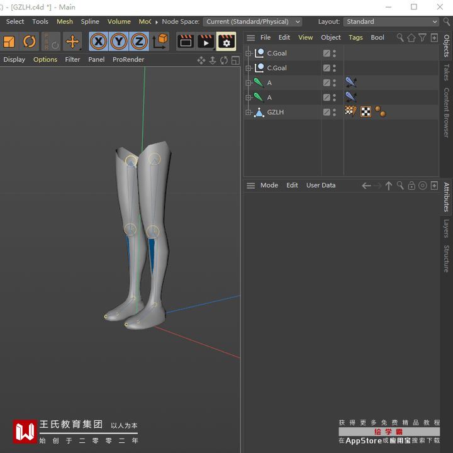Click the Render View clapperboard icon
The image size is (453, 453).
[186, 42]
